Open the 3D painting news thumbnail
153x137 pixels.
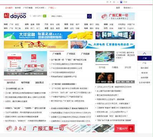[x=105, y=57]
